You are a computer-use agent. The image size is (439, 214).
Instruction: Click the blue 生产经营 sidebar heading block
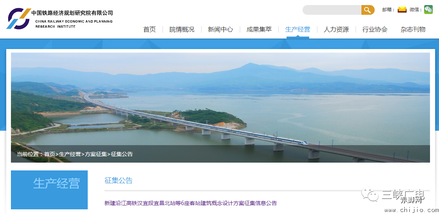click(49, 190)
